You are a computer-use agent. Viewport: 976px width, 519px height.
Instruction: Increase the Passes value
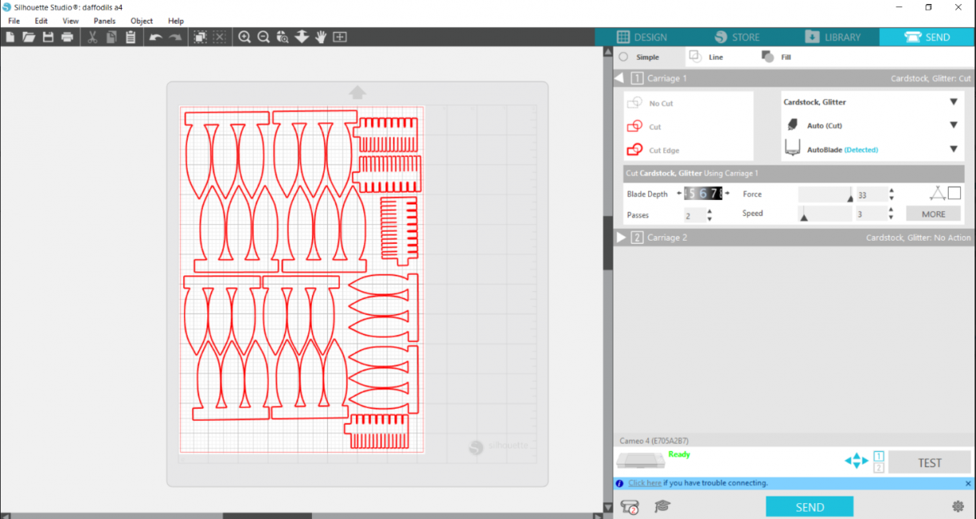pos(710,211)
